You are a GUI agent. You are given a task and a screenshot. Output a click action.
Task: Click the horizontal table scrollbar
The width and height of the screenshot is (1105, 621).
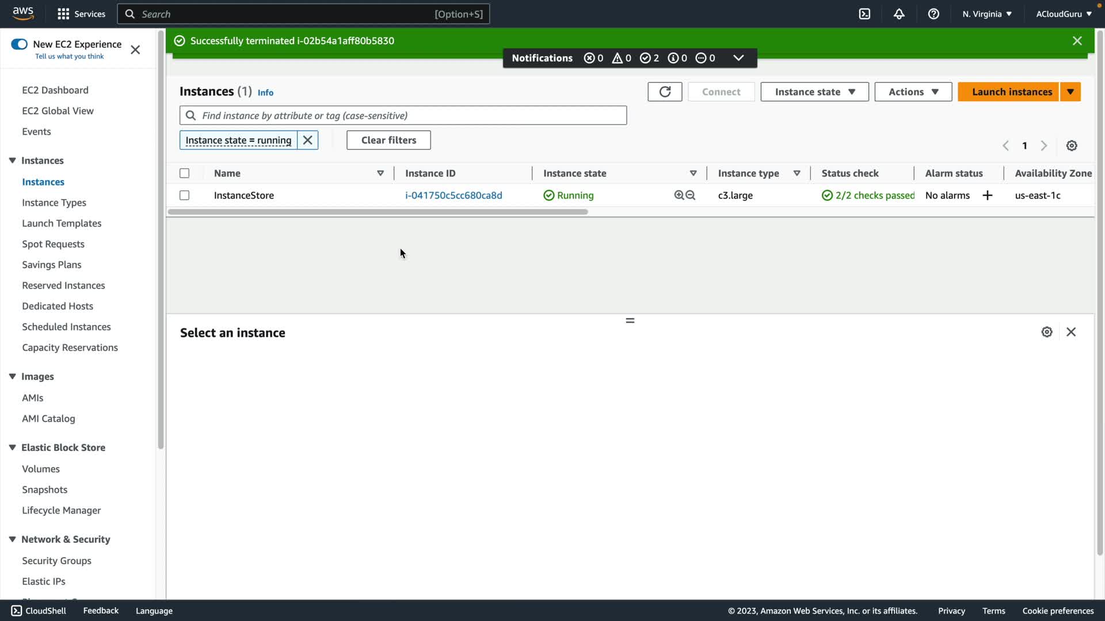(x=378, y=212)
